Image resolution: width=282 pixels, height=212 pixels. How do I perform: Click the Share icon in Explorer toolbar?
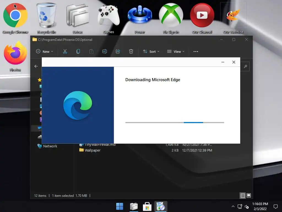pyautogui.click(x=118, y=51)
